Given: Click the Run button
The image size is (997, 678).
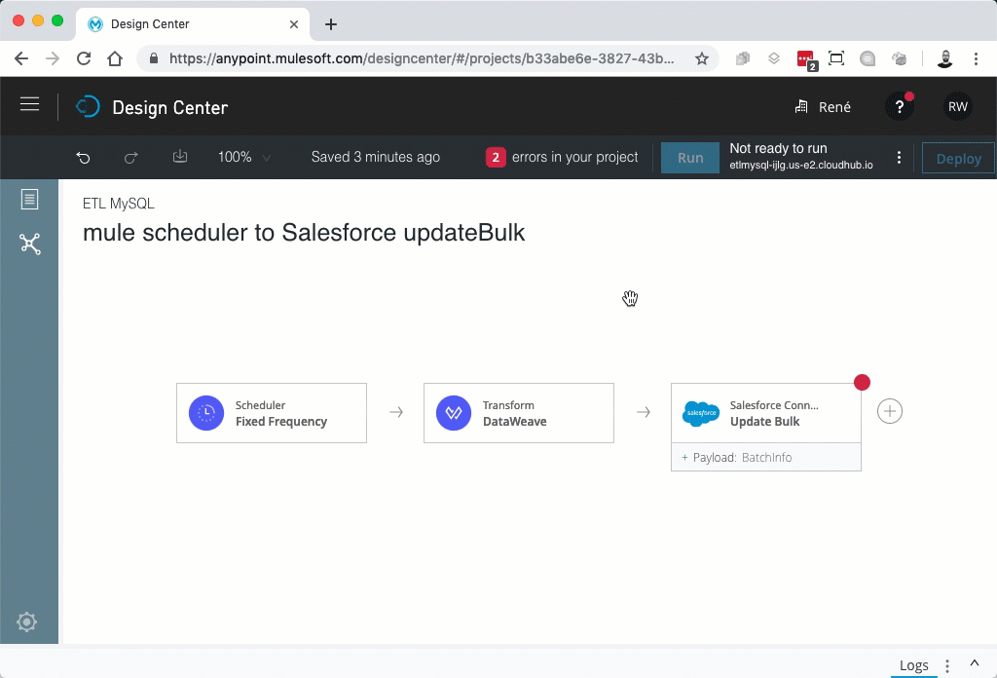Looking at the screenshot, I should 690,158.
